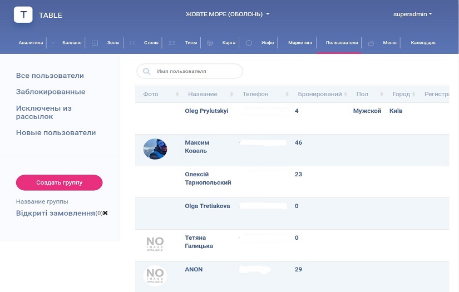459x292 pixels.
Task: Click the TABLE logo icon
Action: [x=23, y=14]
